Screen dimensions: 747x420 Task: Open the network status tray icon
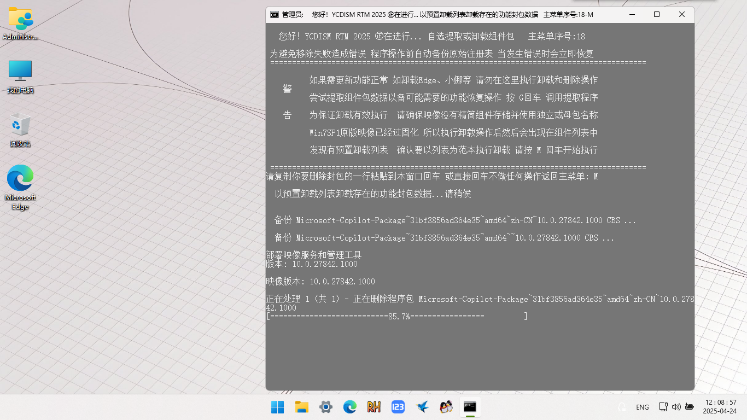tap(663, 407)
